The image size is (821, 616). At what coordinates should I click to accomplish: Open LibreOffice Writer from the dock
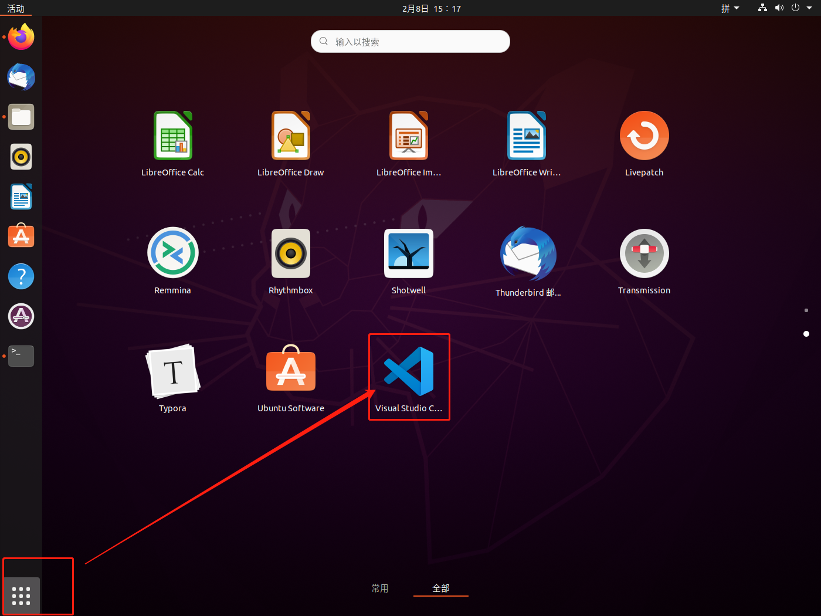(21, 197)
